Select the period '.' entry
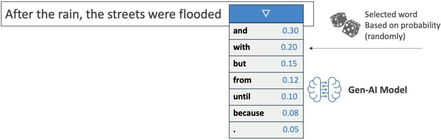This screenshot has height=140, width=441. click(x=266, y=130)
